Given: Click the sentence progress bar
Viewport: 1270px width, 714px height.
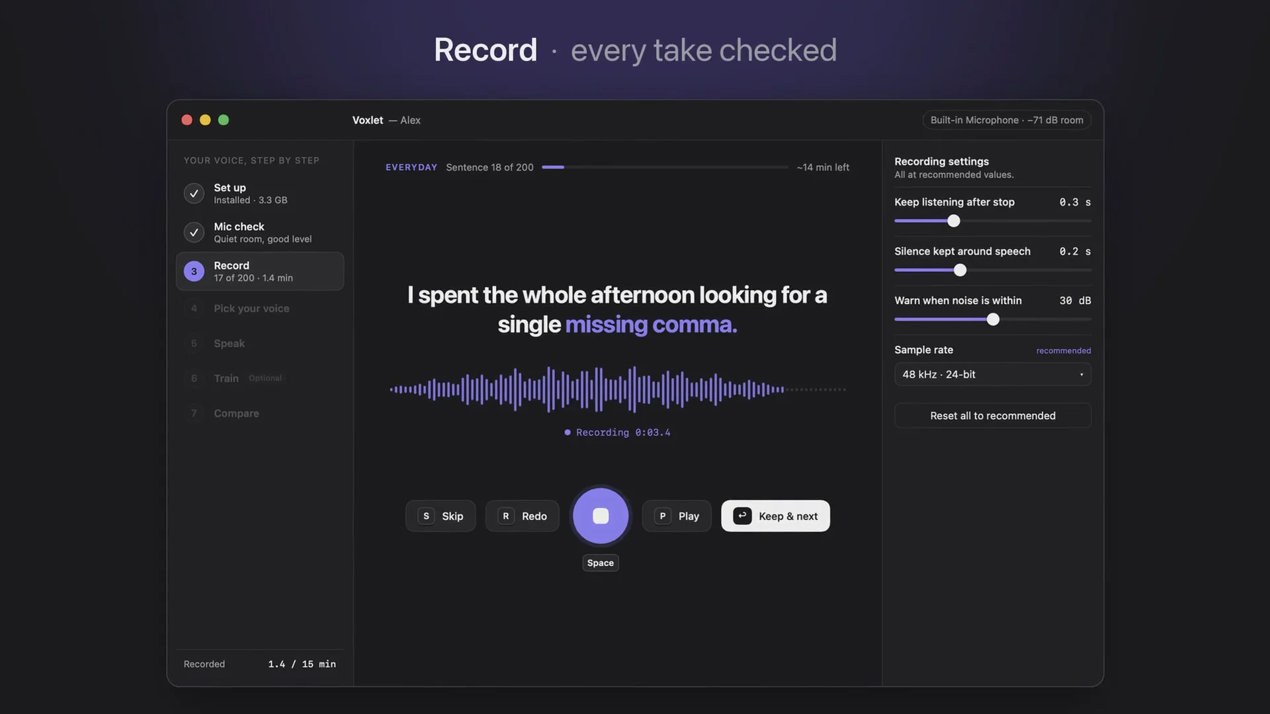Looking at the screenshot, I should (x=665, y=167).
